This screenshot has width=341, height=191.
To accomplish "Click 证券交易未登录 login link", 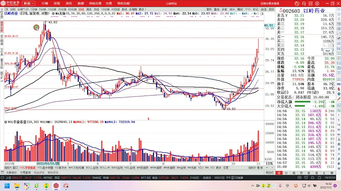I will [x=270, y=3].
